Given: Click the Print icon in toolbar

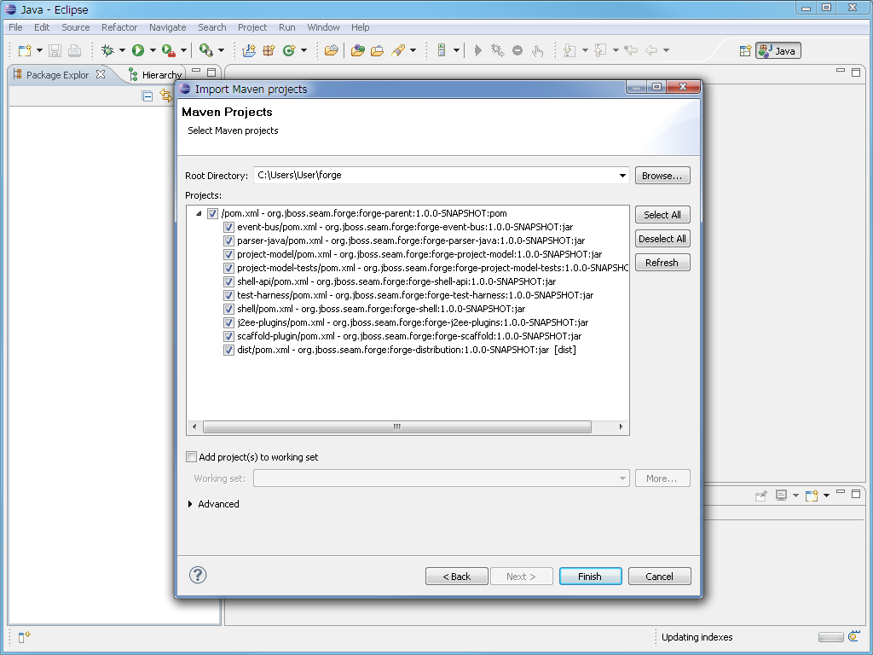Looking at the screenshot, I should click(74, 50).
